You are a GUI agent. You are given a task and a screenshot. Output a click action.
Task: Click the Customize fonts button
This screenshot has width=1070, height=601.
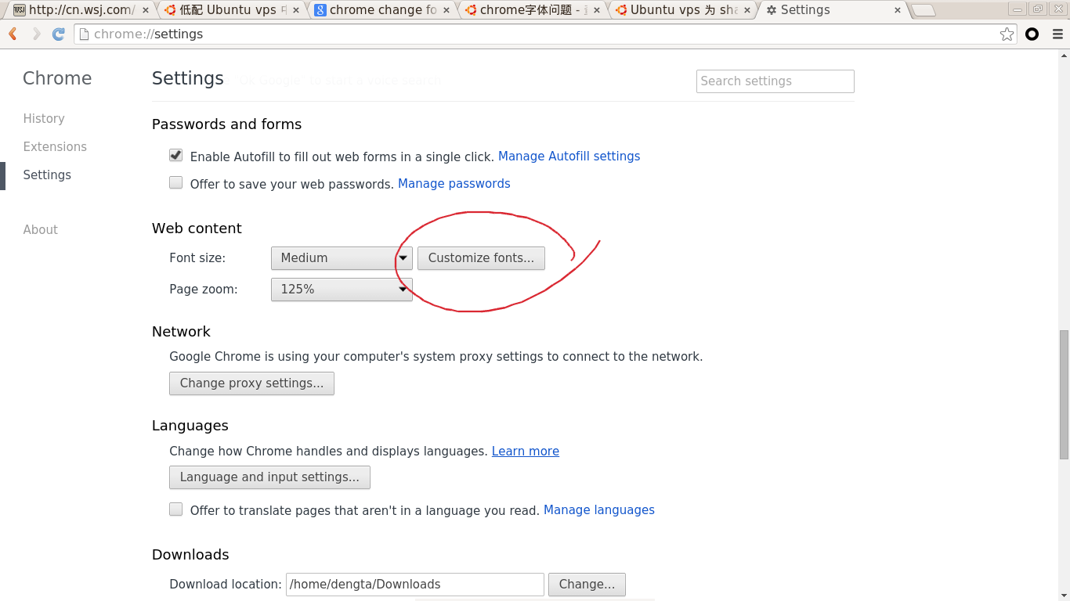pyautogui.click(x=481, y=257)
